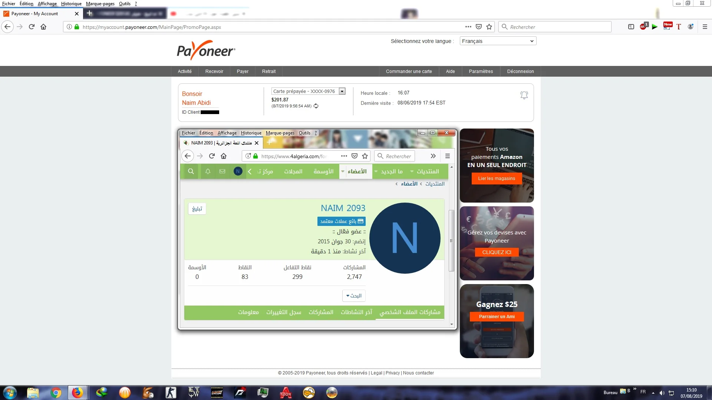Click the notification bell icon
712x400 pixels.
[x=524, y=95]
